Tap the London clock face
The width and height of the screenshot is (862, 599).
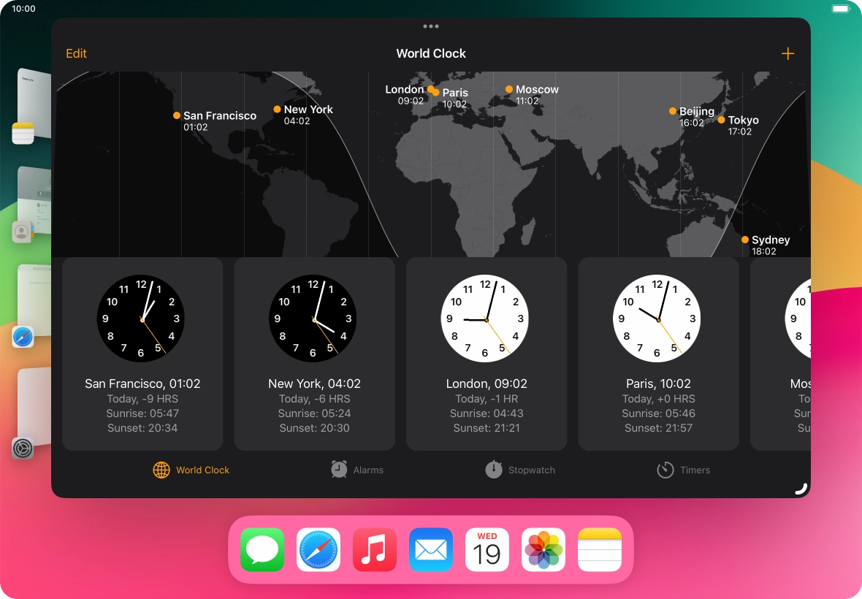point(484,318)
